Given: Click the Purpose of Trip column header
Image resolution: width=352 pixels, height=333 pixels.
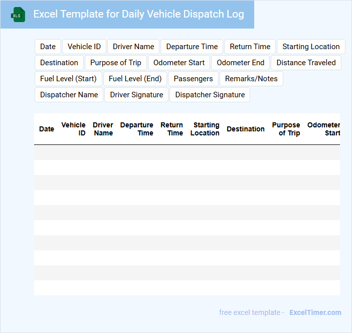Looking at the screenshot, I should click(286, 129).
